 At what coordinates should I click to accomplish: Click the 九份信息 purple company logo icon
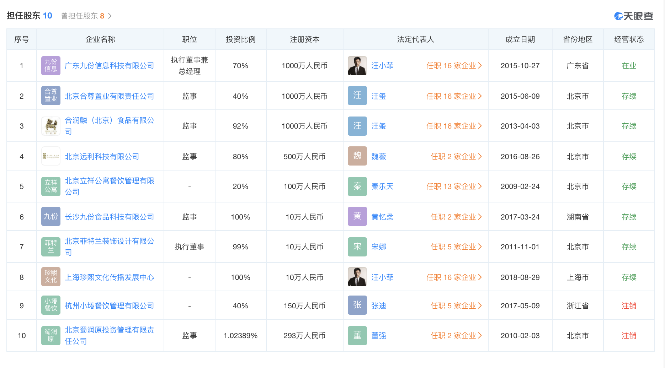(51, 66)
